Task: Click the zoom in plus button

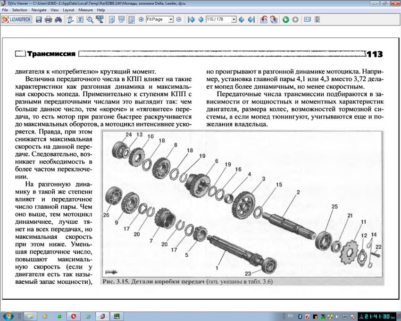Action: 141,20
